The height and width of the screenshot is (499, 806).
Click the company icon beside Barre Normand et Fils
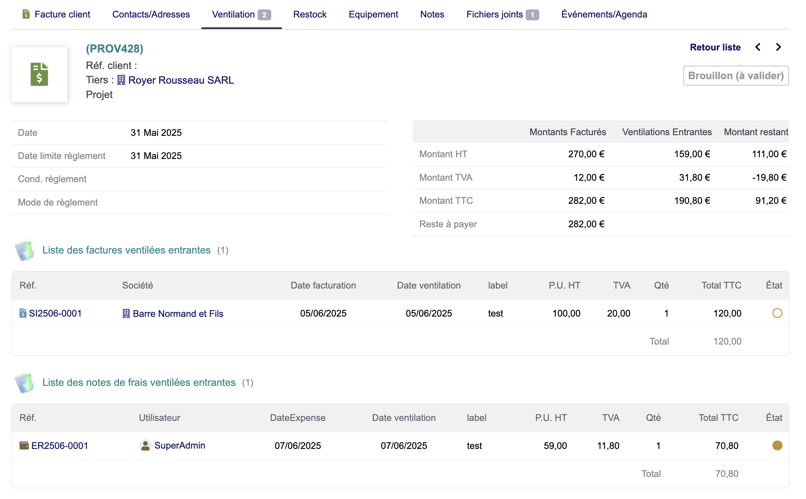coord(126,313)
